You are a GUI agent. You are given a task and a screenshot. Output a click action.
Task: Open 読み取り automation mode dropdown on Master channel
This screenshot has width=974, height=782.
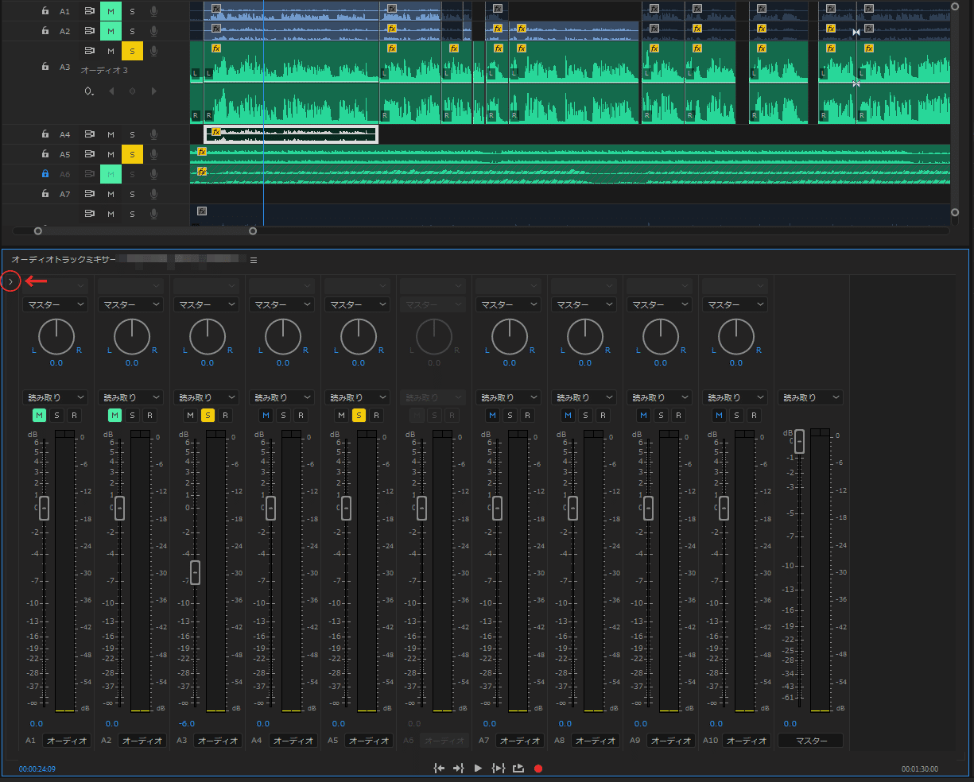click(811, 397)
